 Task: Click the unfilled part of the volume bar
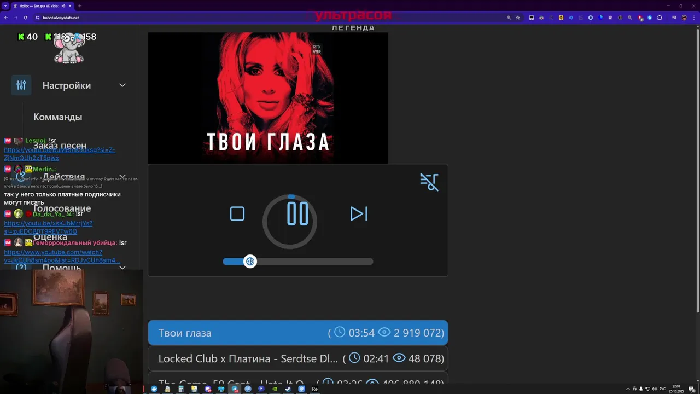[314, 262]
